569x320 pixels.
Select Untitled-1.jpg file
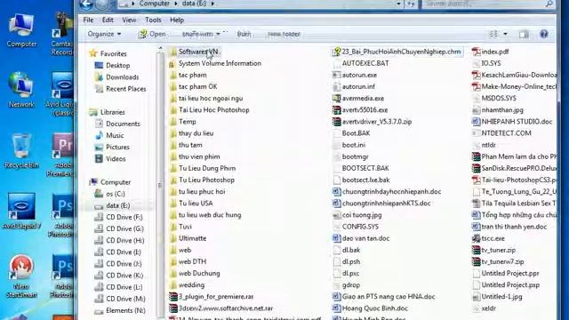pyautogui.click(x=498, y=297)
